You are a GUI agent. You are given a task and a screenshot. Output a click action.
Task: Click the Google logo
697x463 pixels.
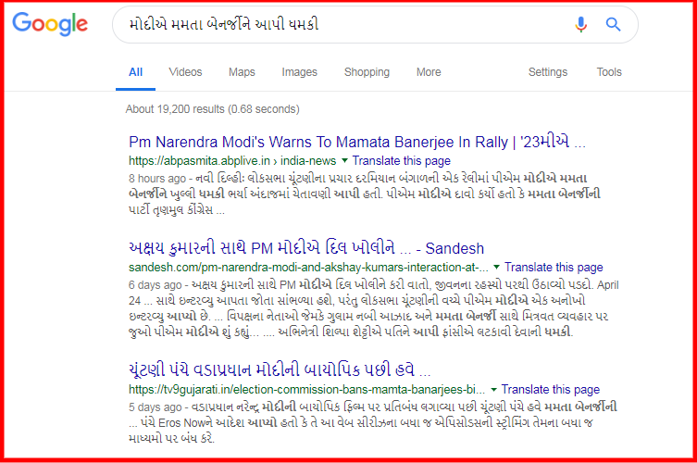click(50, 24)
